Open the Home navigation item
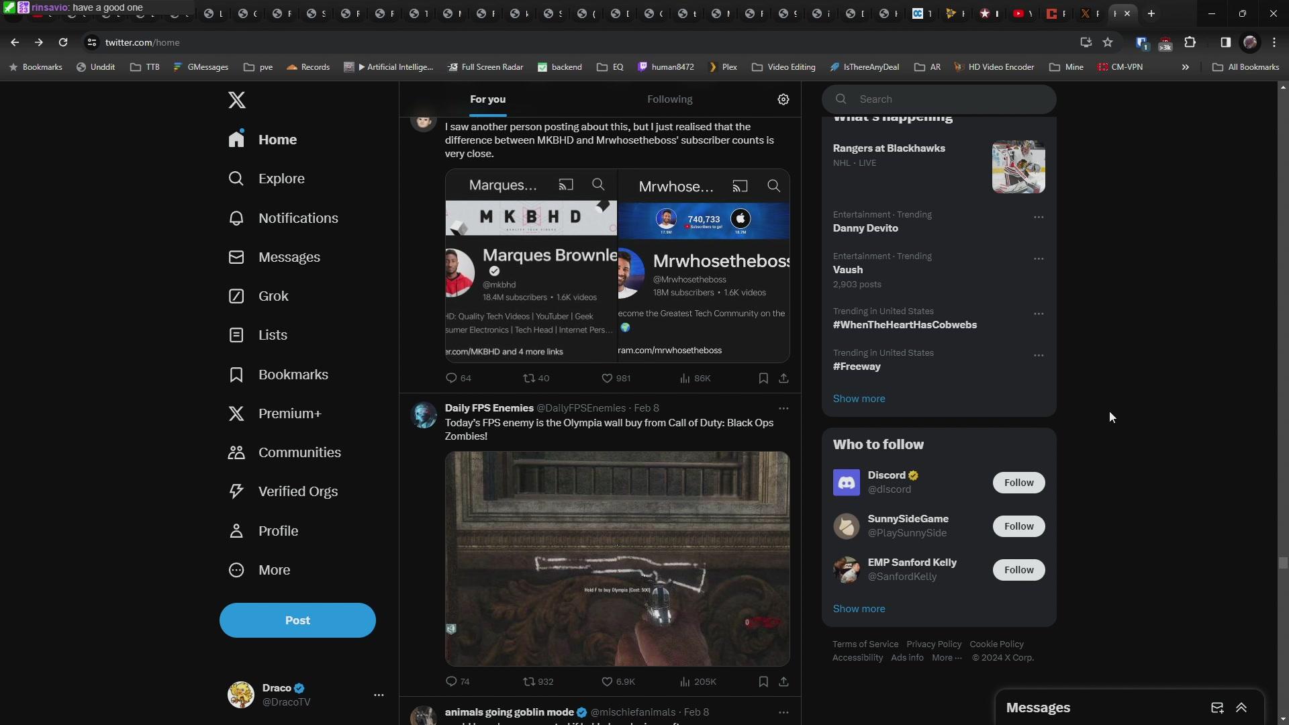 point(262,140)
